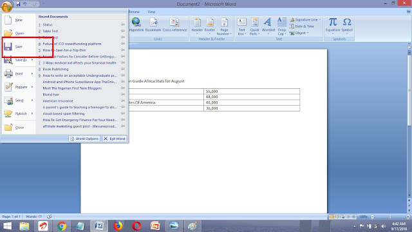The height and width of the screenshot is (232, 412).
Task: Open Opera browser from taskbar
Action: pos(136,226)
